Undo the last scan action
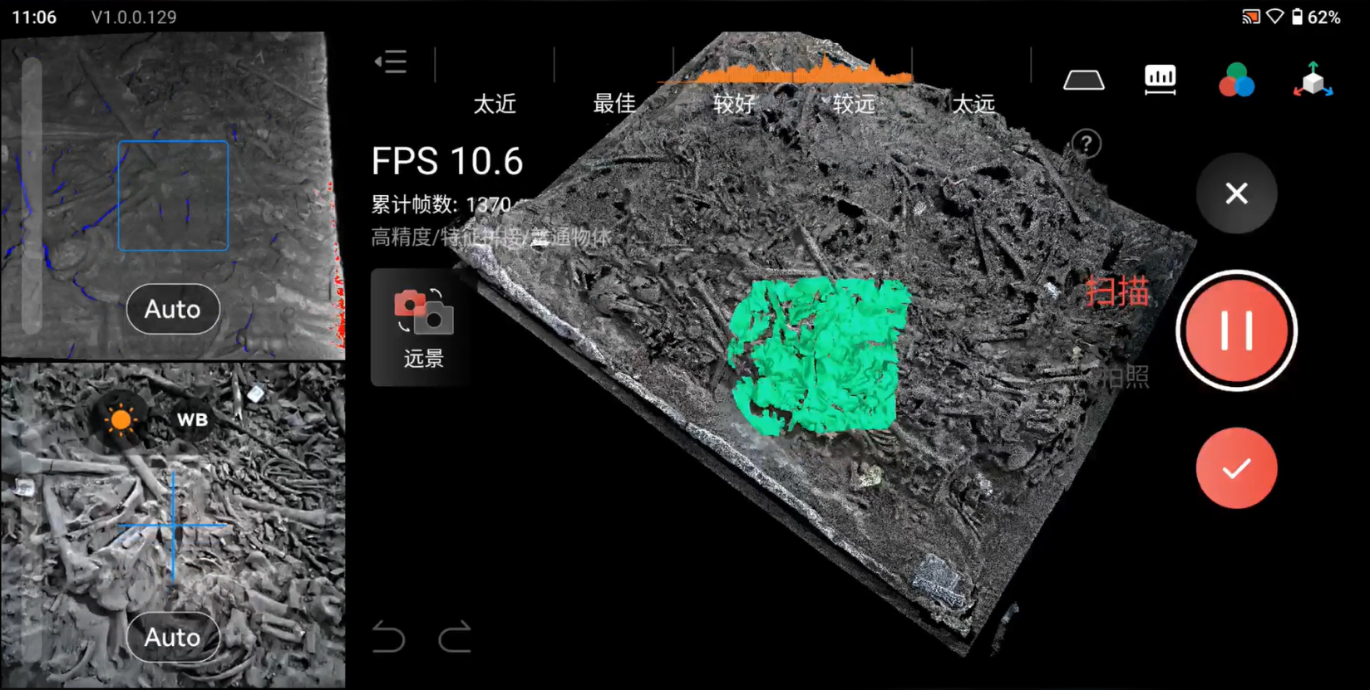This screenshot has width=1370, height=690. (388, 638)
